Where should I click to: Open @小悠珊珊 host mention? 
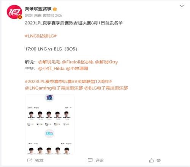point(77,69)
